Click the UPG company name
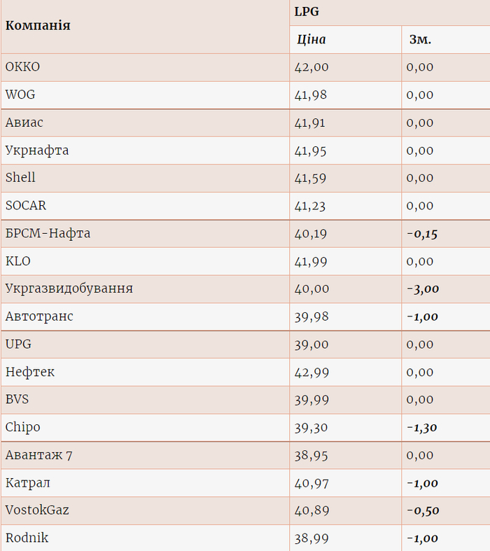Screen dimensions: 490x551 pyautogui.click(x=18, y=344)
